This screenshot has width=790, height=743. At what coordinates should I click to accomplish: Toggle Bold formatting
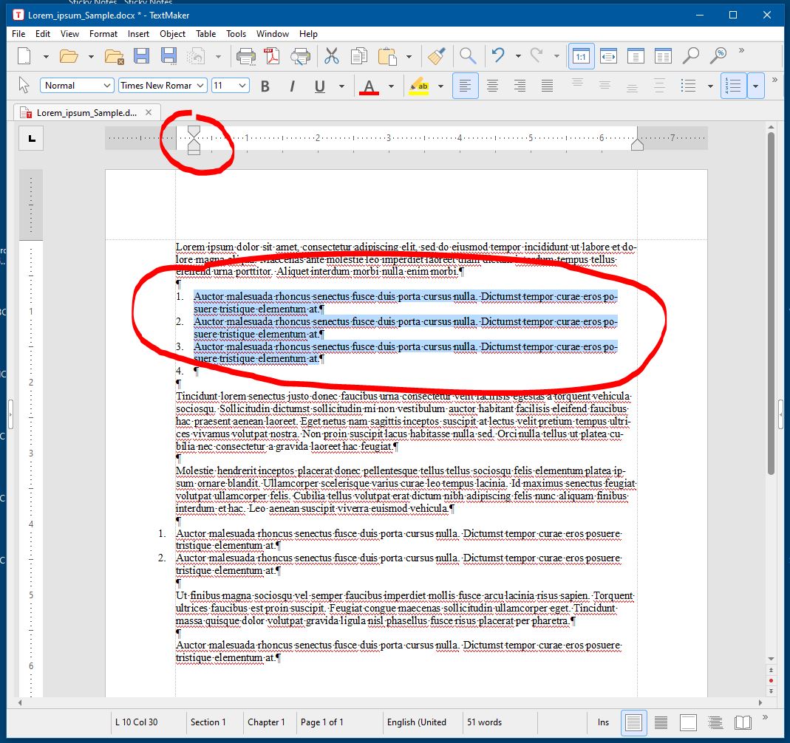coord(265,86)
